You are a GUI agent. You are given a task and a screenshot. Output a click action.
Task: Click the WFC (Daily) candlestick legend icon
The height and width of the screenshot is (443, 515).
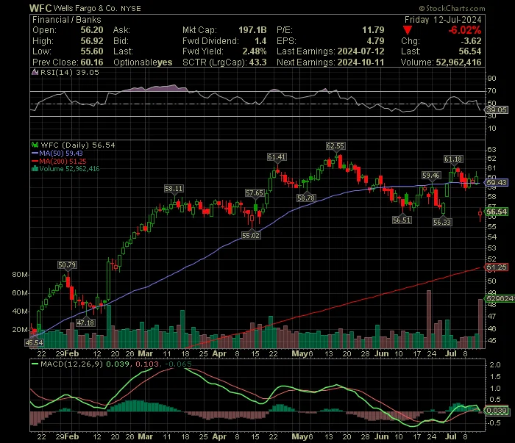[x=35, y=145]
